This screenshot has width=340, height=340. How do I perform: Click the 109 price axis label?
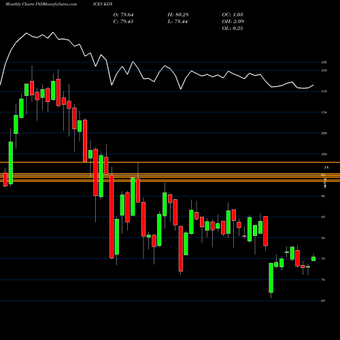pyautogui.click(x=324, y=133)
